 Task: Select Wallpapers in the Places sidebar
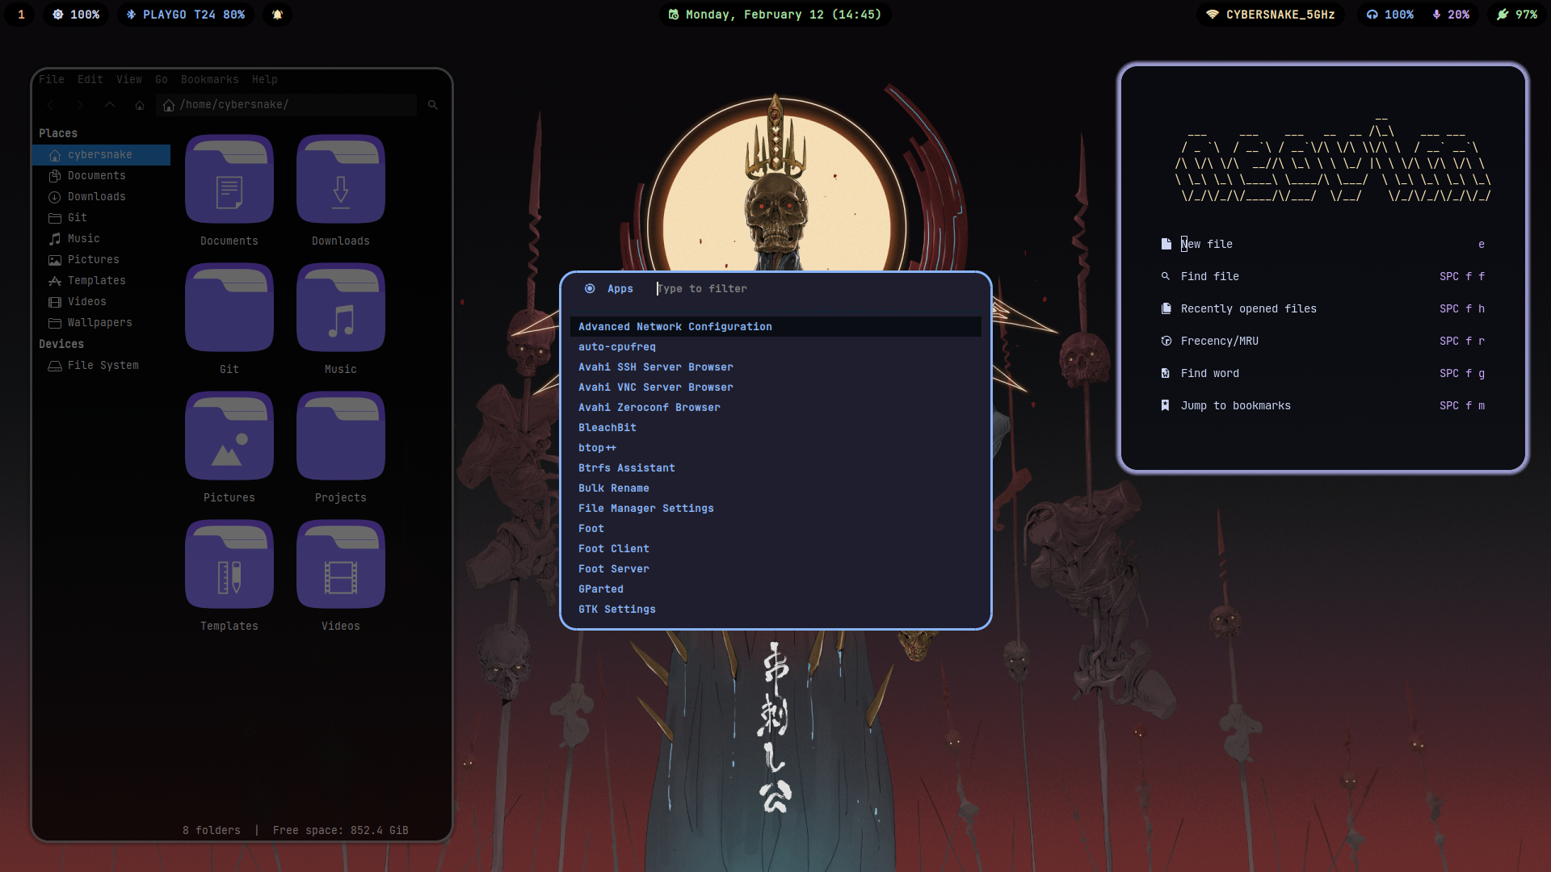point(99,322)
